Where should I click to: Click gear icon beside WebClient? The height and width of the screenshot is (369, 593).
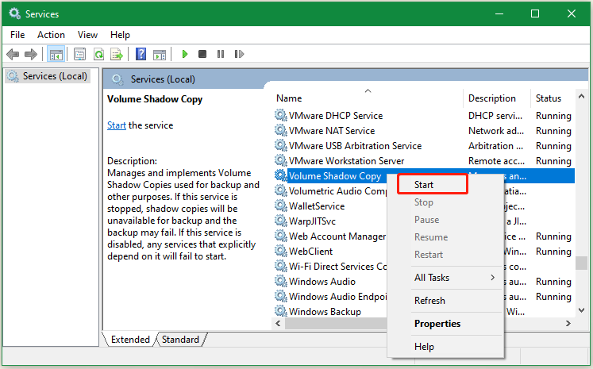[x=280, y=251]
